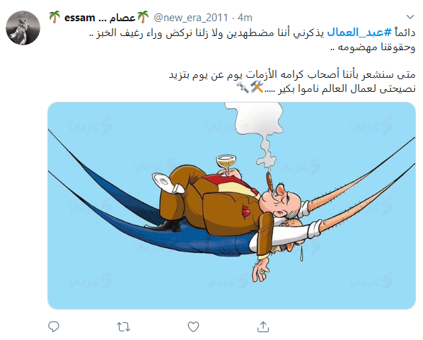This screenshot has height=340, width=423.
Task: Visit the @new_era_2011 handle link
Action: click(x=191, y=18)
